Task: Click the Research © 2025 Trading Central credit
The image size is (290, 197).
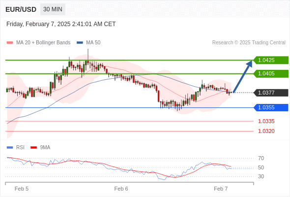Action: (249, 43)
